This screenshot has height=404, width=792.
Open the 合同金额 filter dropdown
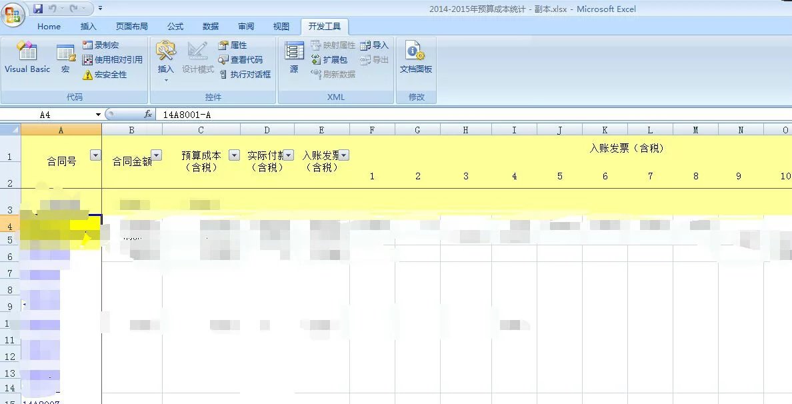[155, 154]
